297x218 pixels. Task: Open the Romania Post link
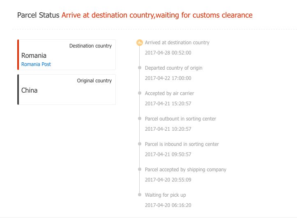[36, 64]
